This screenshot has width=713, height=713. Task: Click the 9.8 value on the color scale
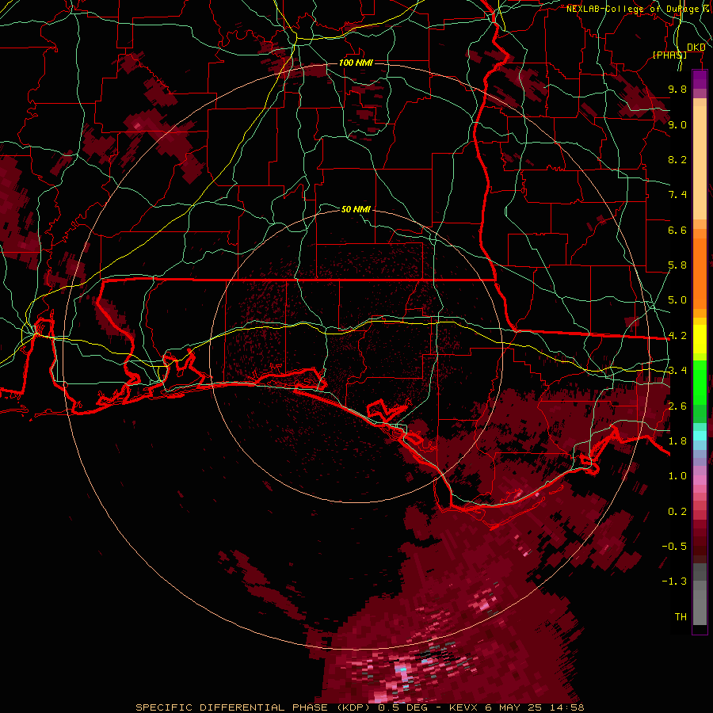pos(677,89)
